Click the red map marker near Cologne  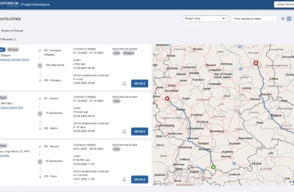[167, 99]
